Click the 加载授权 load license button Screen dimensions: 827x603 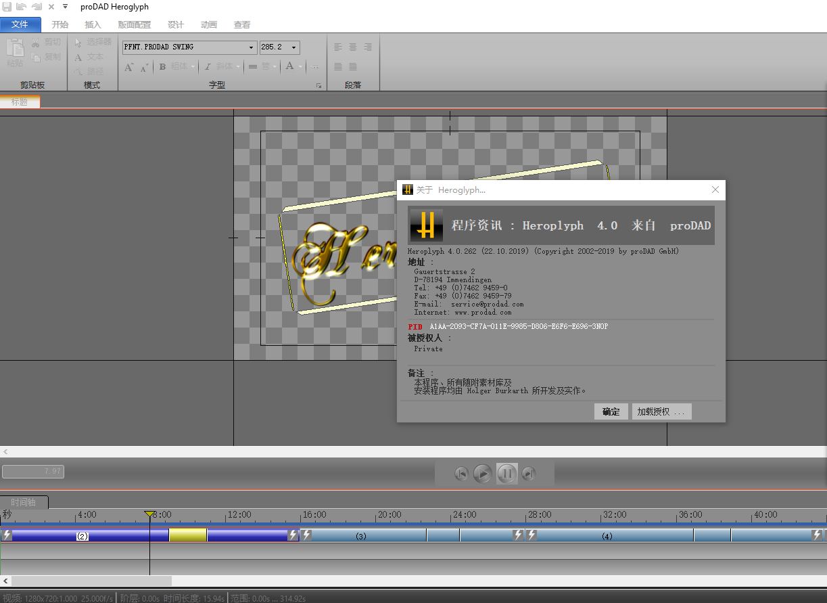661,411
